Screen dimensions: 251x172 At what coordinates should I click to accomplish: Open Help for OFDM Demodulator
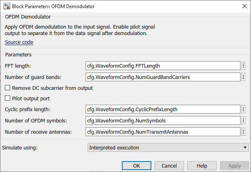click(202, 166)
